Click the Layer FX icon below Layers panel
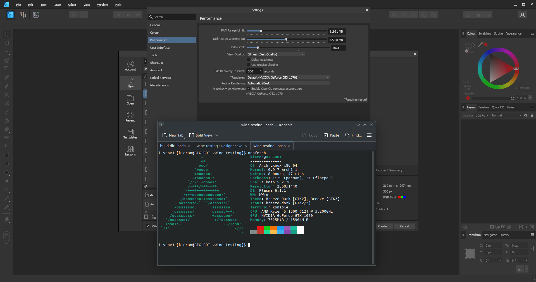Viewport: 536px width, 282px height. click(503, 227)
